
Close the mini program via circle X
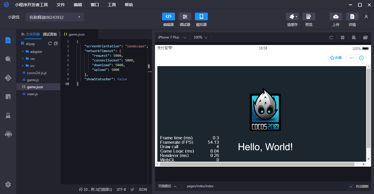point(361,58)
